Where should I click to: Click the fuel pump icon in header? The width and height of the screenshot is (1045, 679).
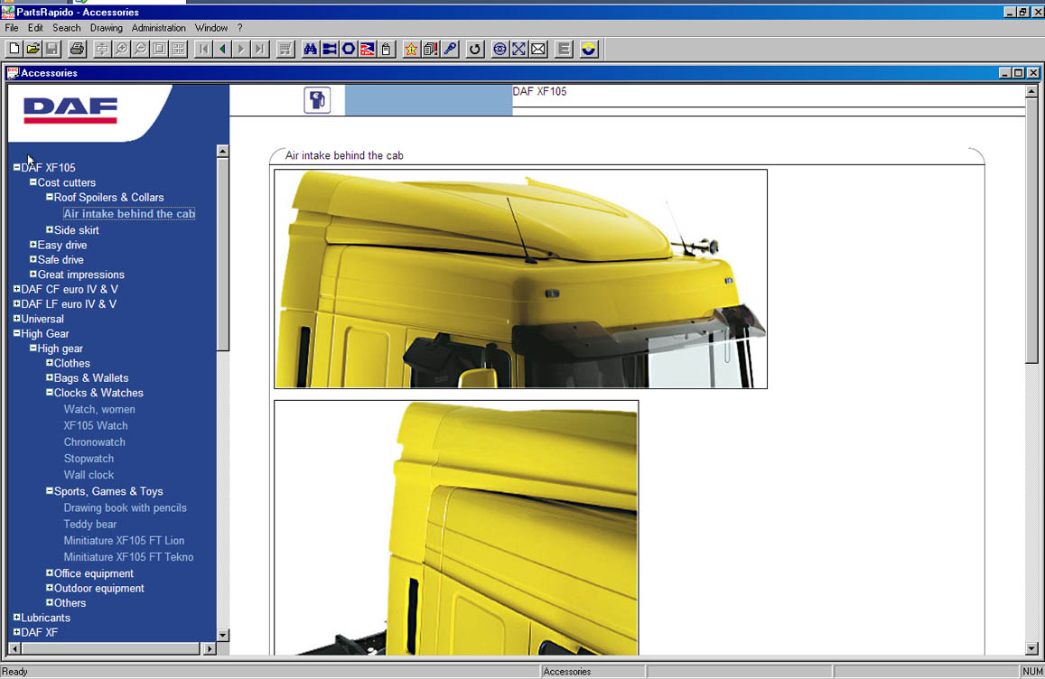tap(316, 100)
